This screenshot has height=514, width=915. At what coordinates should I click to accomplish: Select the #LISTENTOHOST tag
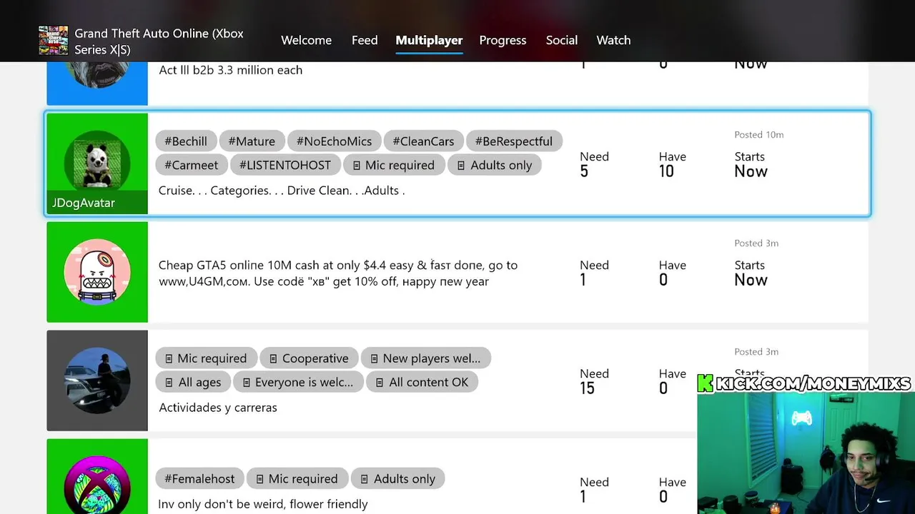(x=285, y=165)
